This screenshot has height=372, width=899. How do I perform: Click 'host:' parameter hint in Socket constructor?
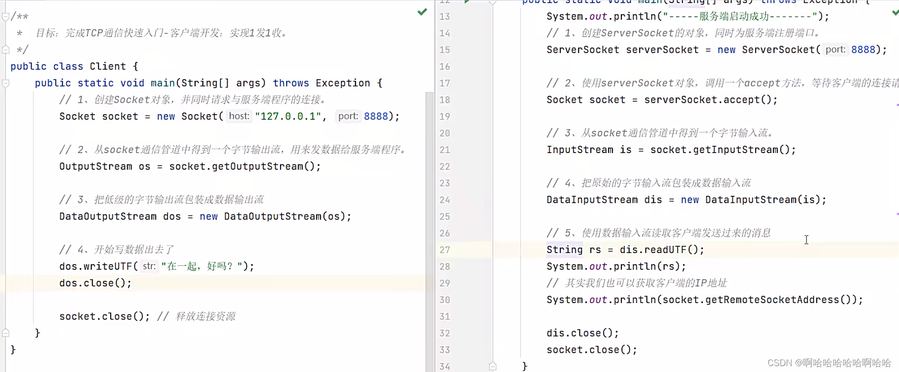(x=239, y=116)
